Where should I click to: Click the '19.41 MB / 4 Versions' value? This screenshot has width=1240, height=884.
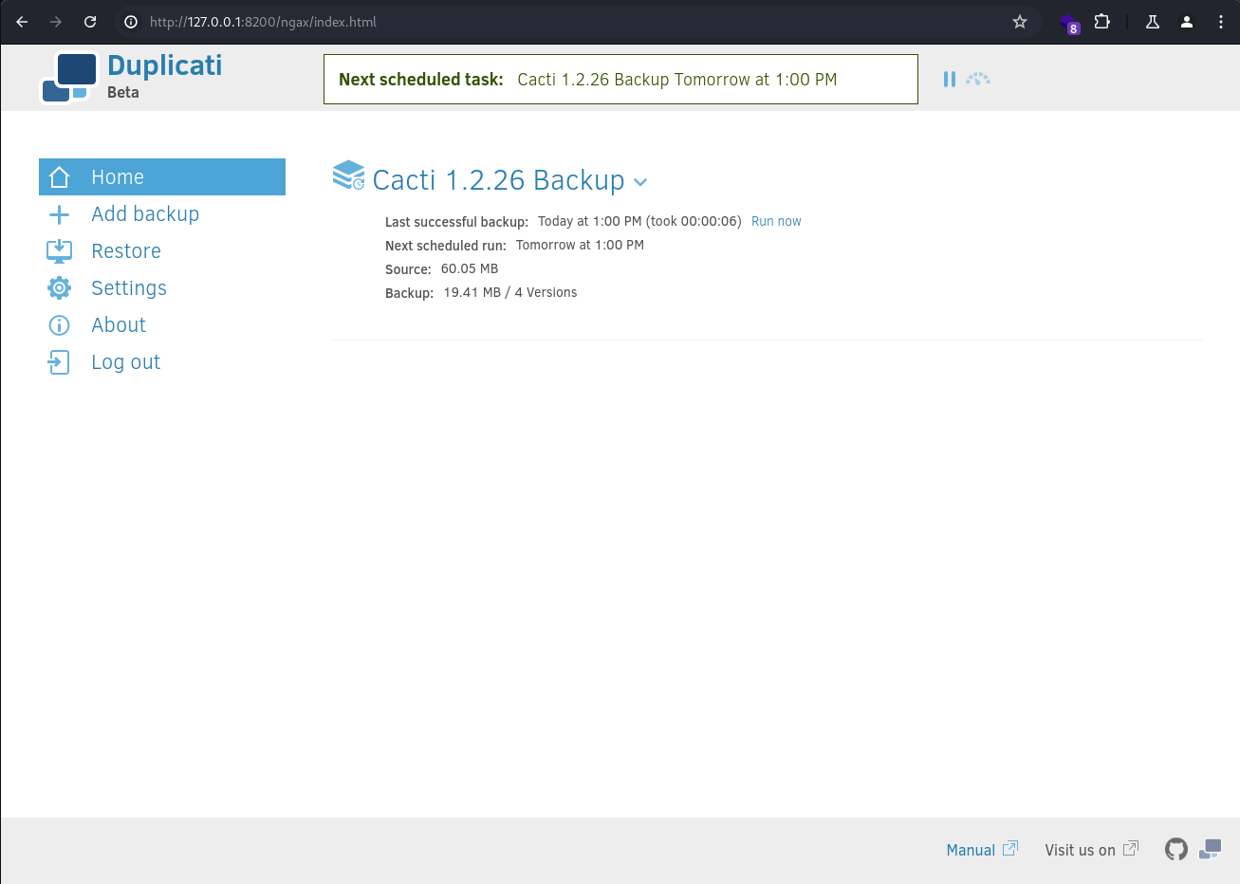(x=510, y=292)
